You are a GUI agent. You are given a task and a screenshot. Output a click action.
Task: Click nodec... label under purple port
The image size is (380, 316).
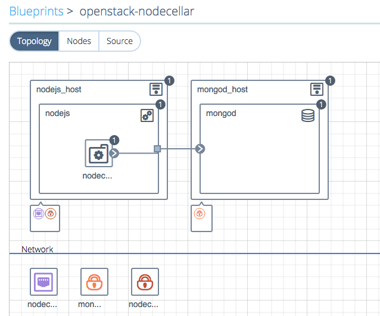click(x=42, y=304)
